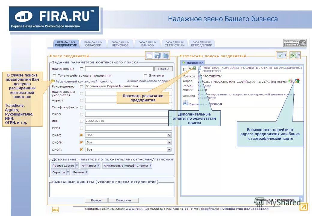312x216 pixels.
Task: Click the blue folder open saved search icon
Action: tap(166, 55)
